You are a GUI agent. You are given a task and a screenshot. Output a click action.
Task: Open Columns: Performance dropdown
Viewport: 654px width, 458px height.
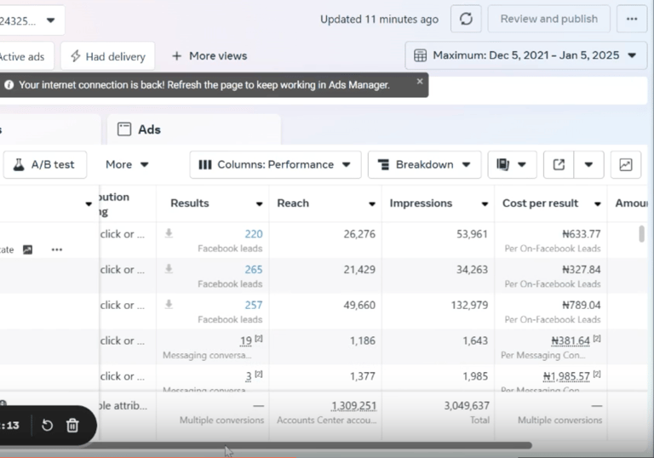(275, 165)
